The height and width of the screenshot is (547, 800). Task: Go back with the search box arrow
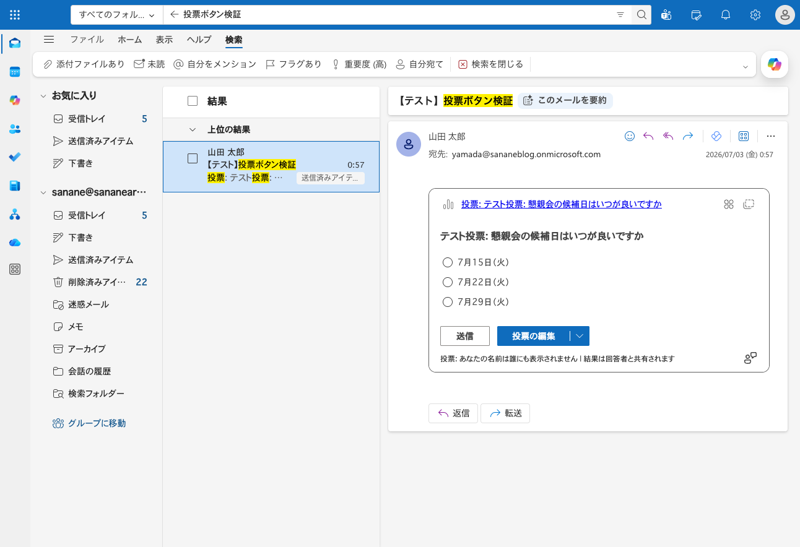pos(174,15)
